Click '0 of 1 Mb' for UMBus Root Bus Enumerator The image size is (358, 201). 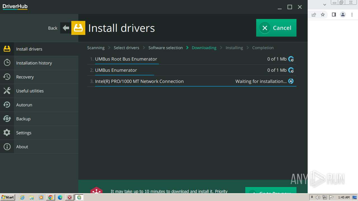coord(277,59)
